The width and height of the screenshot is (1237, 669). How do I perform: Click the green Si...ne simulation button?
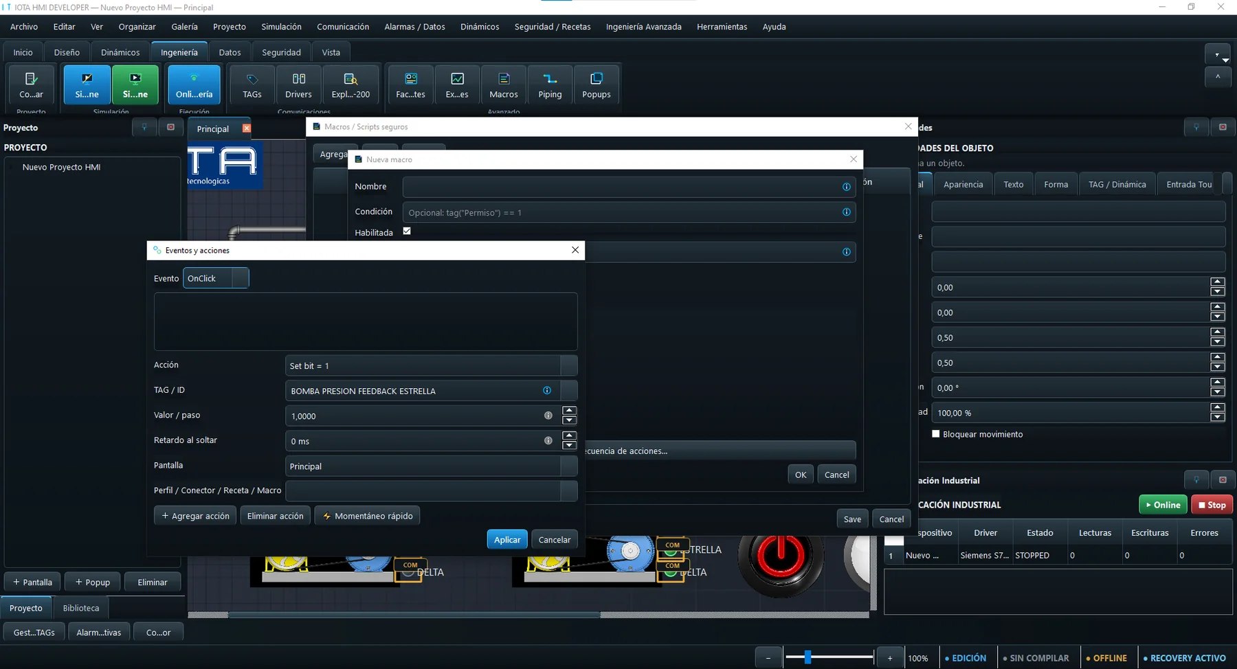pos(135,84)
